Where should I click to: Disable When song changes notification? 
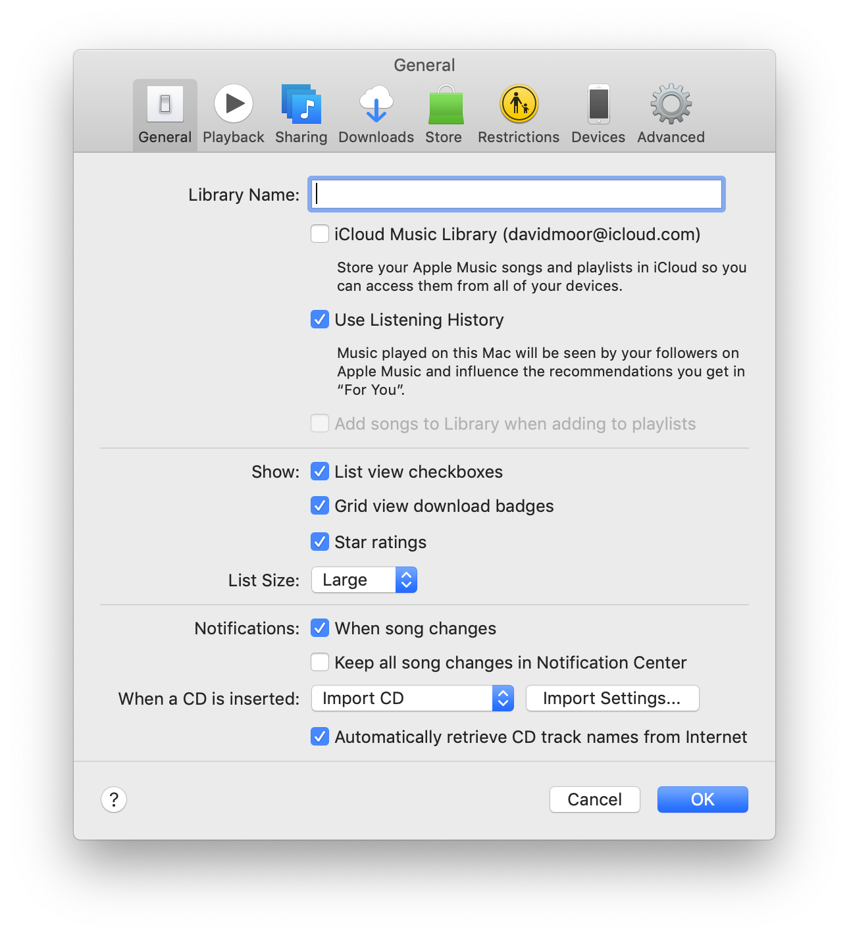[x=320, y=628]
